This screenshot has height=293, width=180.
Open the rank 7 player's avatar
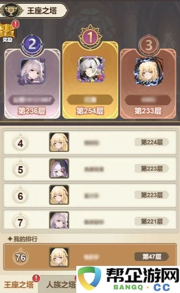click(59, 220)
